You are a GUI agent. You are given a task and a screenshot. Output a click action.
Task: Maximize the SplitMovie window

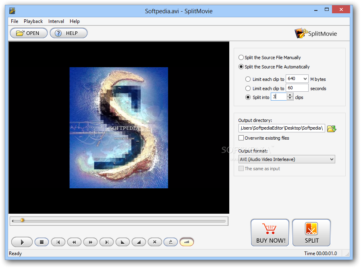[326, 10]
